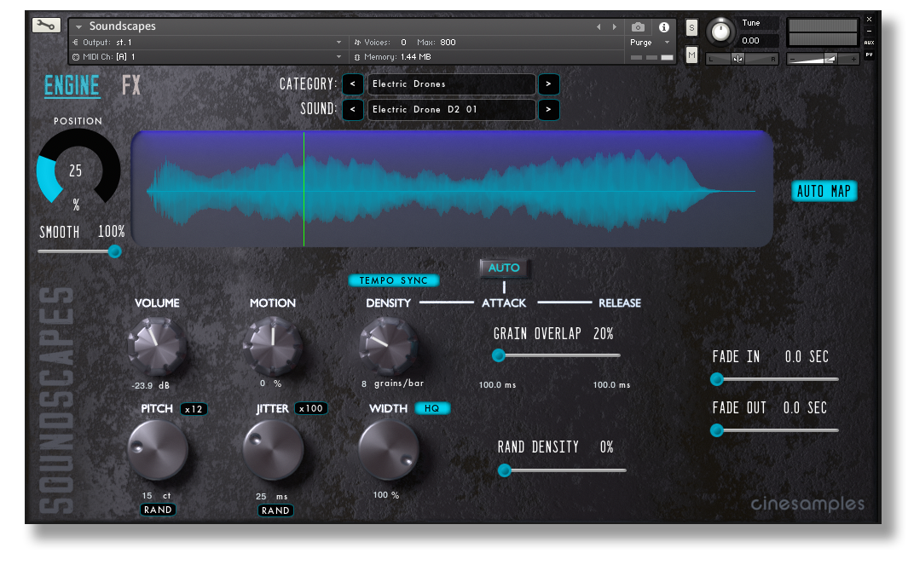Image resolution: width=908 pixels, height=565 pixels.
Task: Click the 25 ms jitter value
Action: coord(272,496)
